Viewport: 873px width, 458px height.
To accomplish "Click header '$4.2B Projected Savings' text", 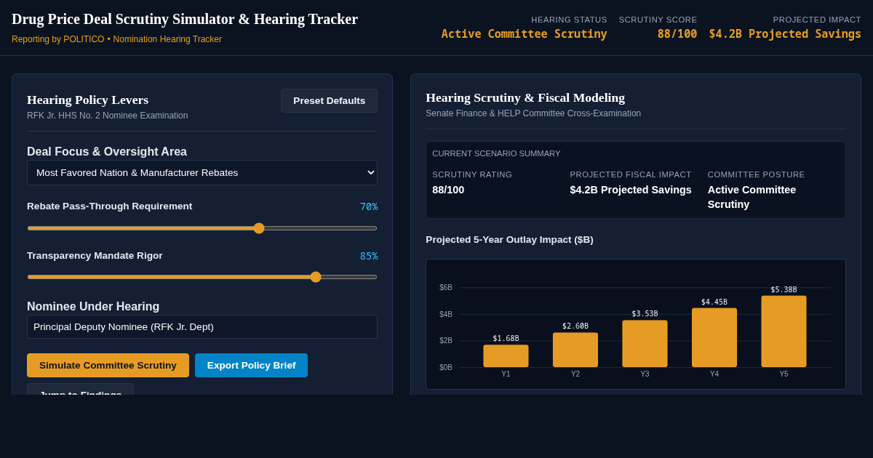I will (785, 33).
